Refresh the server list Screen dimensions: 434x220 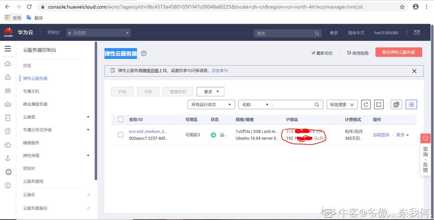pos(366,104)
